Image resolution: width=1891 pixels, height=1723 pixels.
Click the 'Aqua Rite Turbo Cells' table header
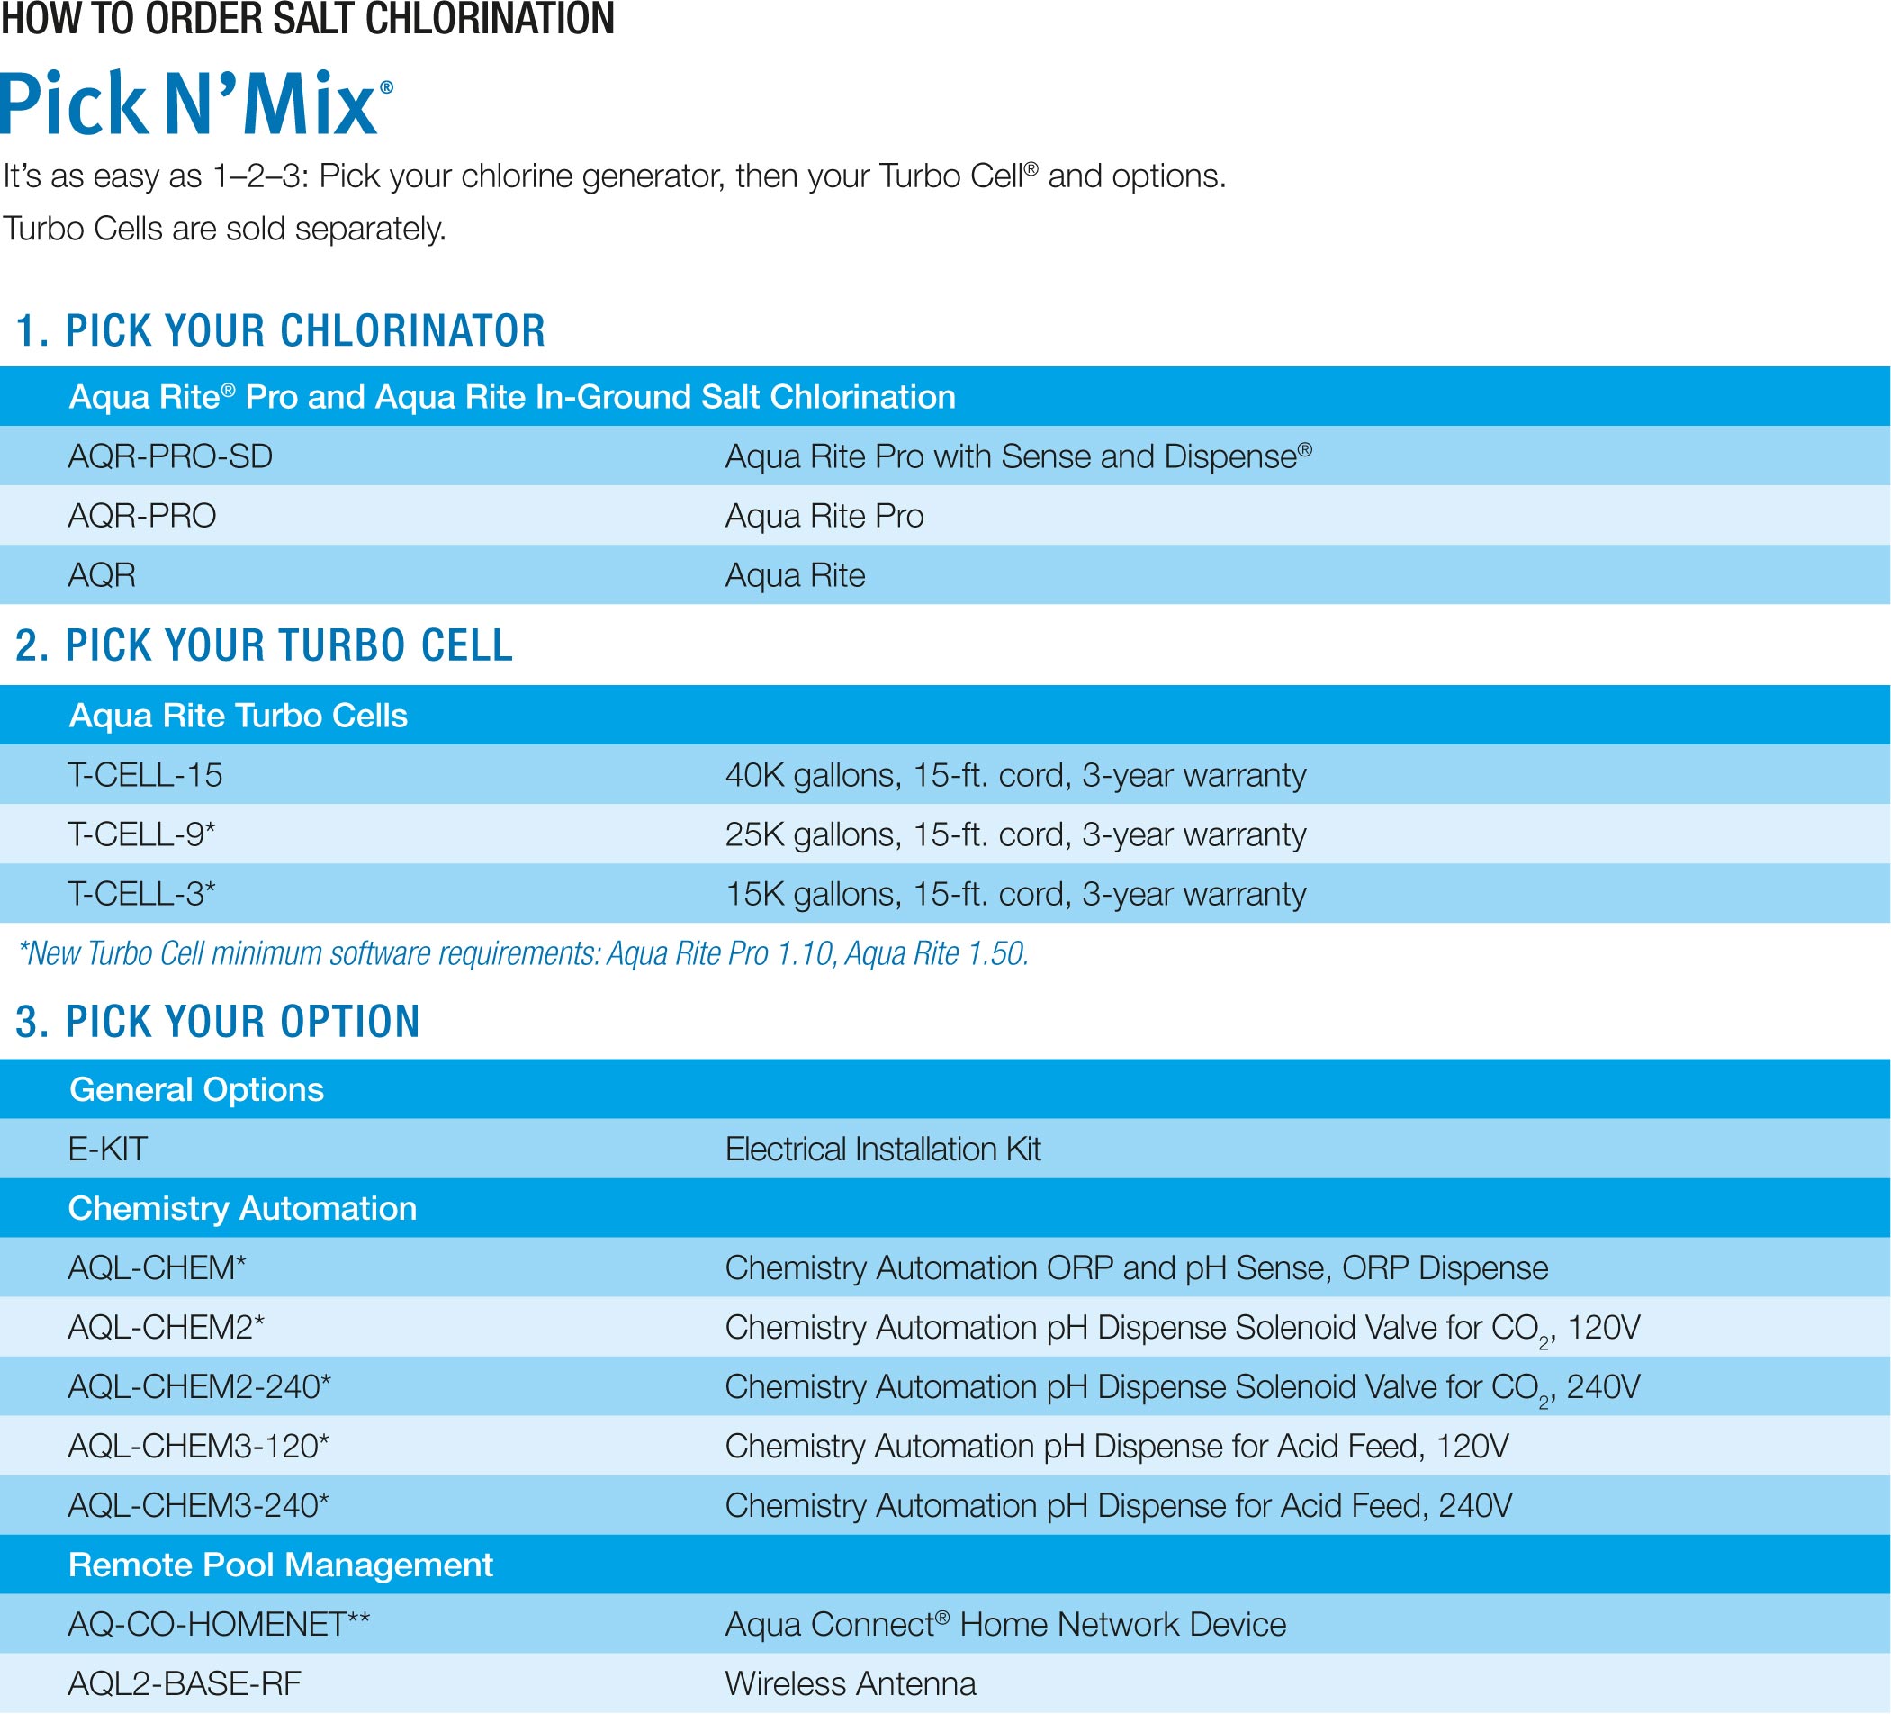[239, 716]
